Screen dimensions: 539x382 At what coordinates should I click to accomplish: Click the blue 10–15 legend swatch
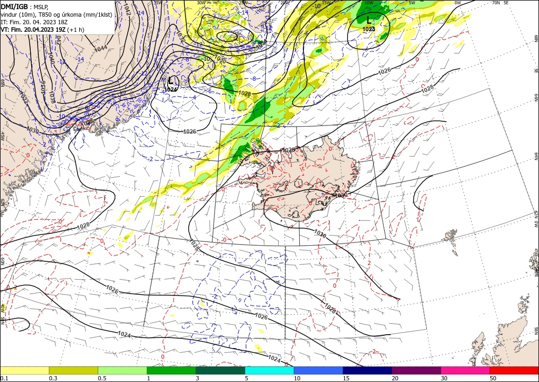(319, 370)
